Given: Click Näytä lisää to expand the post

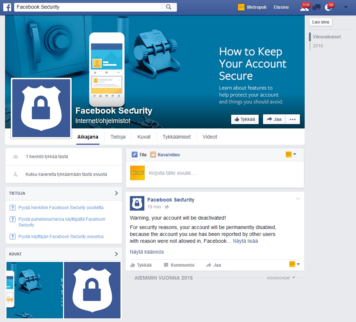Looking at the screenshot, I should click(245, 241).
